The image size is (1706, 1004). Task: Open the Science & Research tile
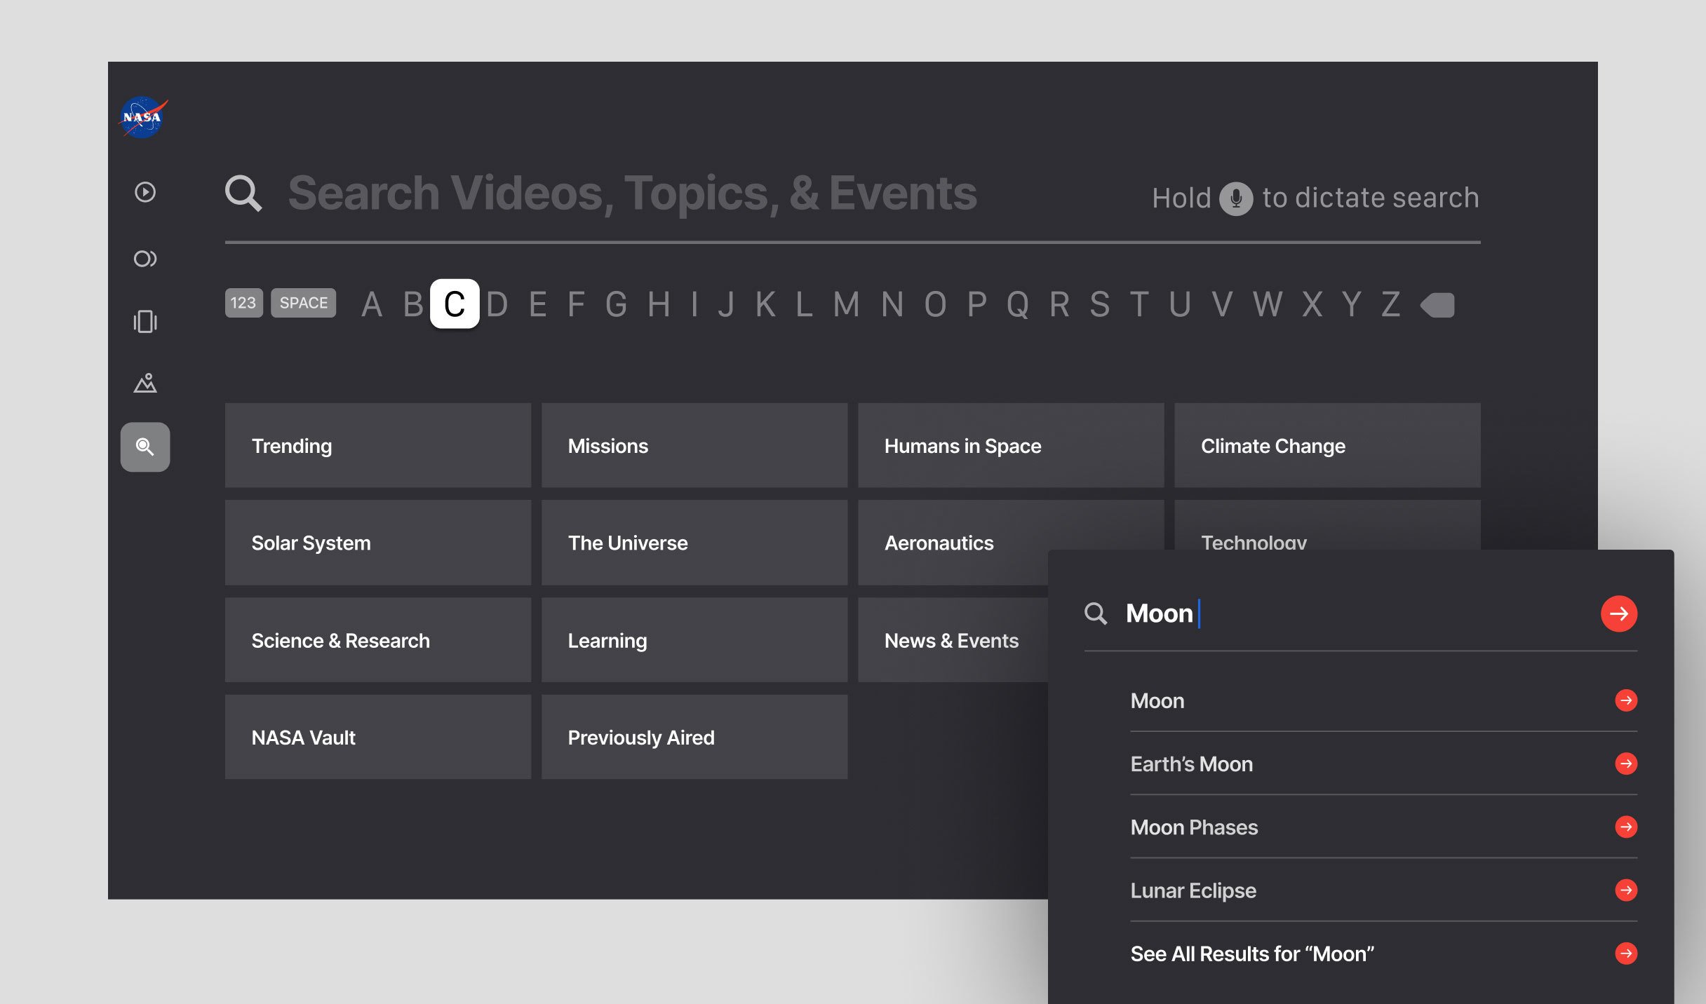pos(378,640)
